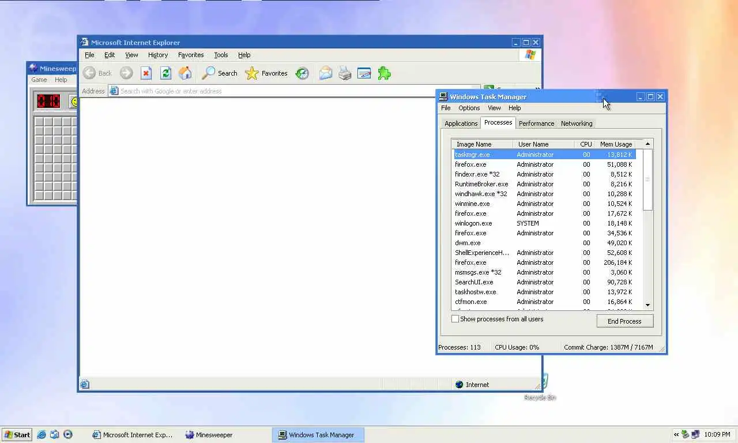Screen dimensions: 738x443
Task: Click the IE address input field
Action: click(x=295, y=91)
